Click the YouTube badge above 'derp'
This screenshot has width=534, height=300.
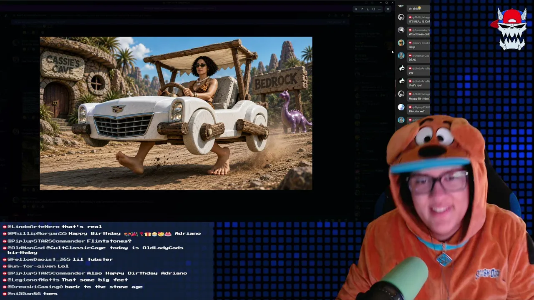point(411,43)
